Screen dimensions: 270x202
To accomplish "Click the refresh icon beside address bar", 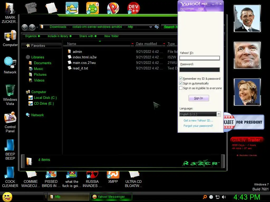I will [x=157, y=27].
